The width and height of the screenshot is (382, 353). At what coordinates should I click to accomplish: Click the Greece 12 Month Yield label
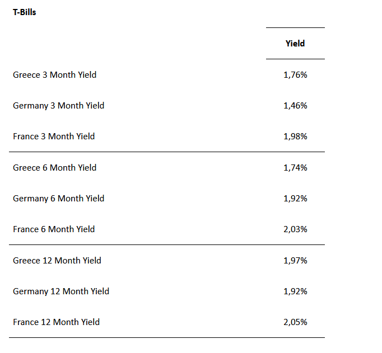[57, 260]
